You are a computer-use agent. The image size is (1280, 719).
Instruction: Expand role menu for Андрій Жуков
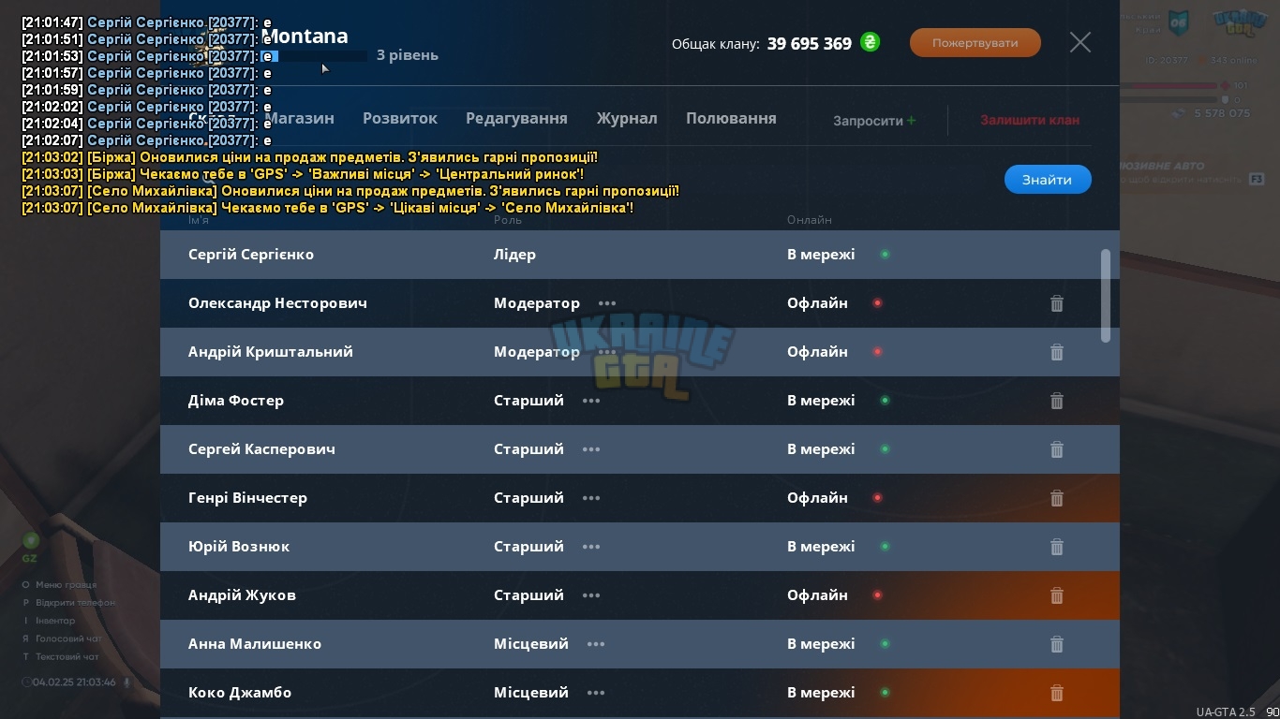click(590, 595)
